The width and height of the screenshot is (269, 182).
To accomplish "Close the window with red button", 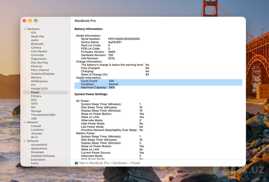I will click(x=24, y=21).
